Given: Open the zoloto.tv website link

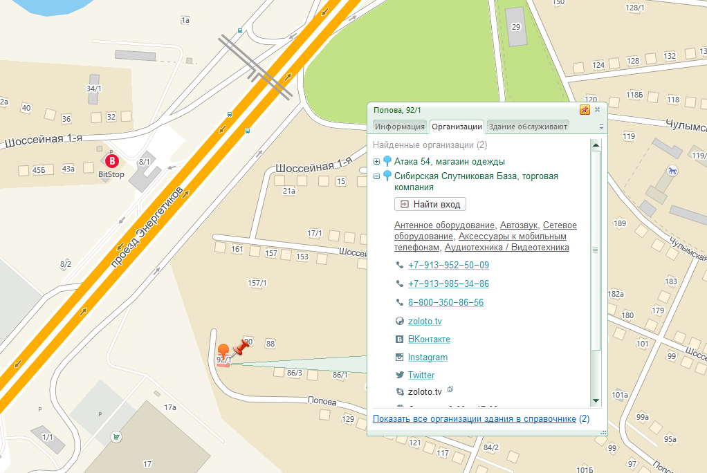Looking at the screenshot, I should pos(425,321).
